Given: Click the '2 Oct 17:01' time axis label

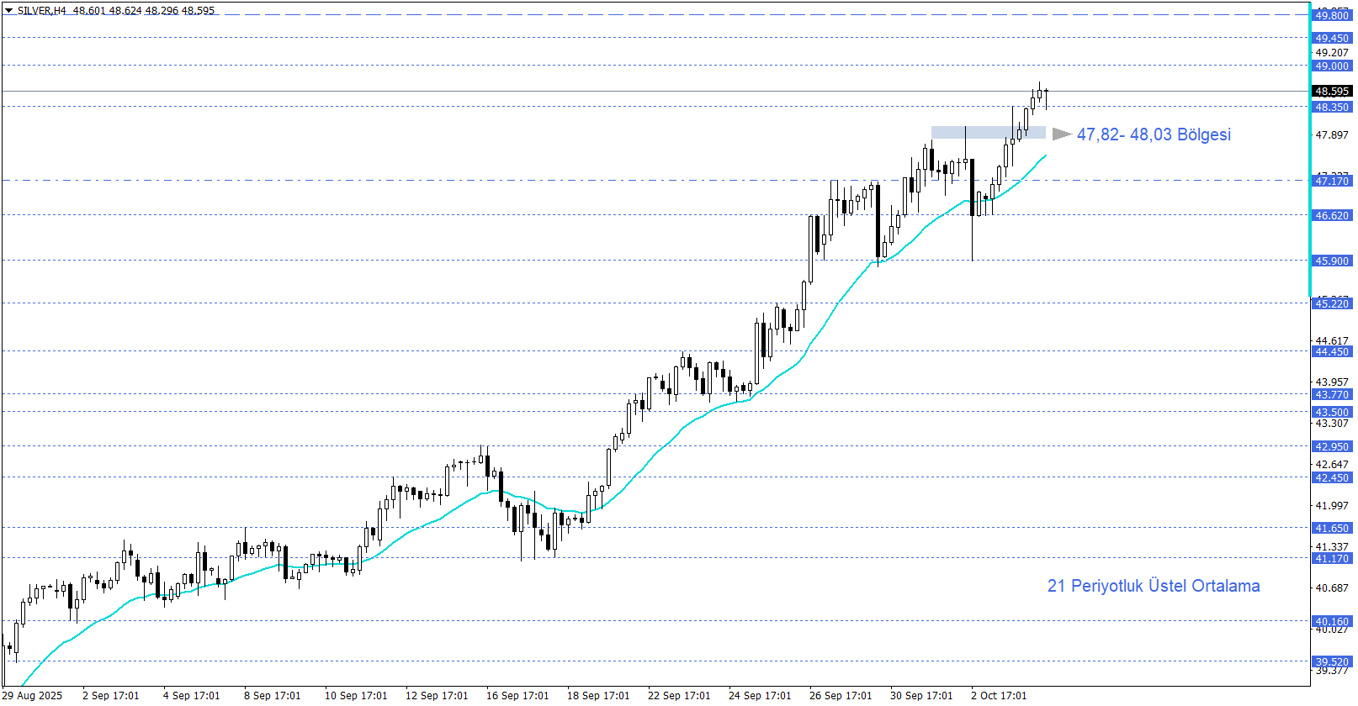Looking at the screenshot, I should [x=999, y=695].
